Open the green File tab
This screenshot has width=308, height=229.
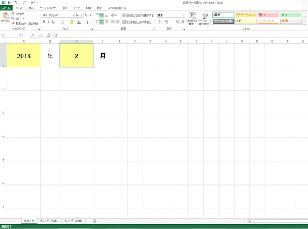point(6,8)
